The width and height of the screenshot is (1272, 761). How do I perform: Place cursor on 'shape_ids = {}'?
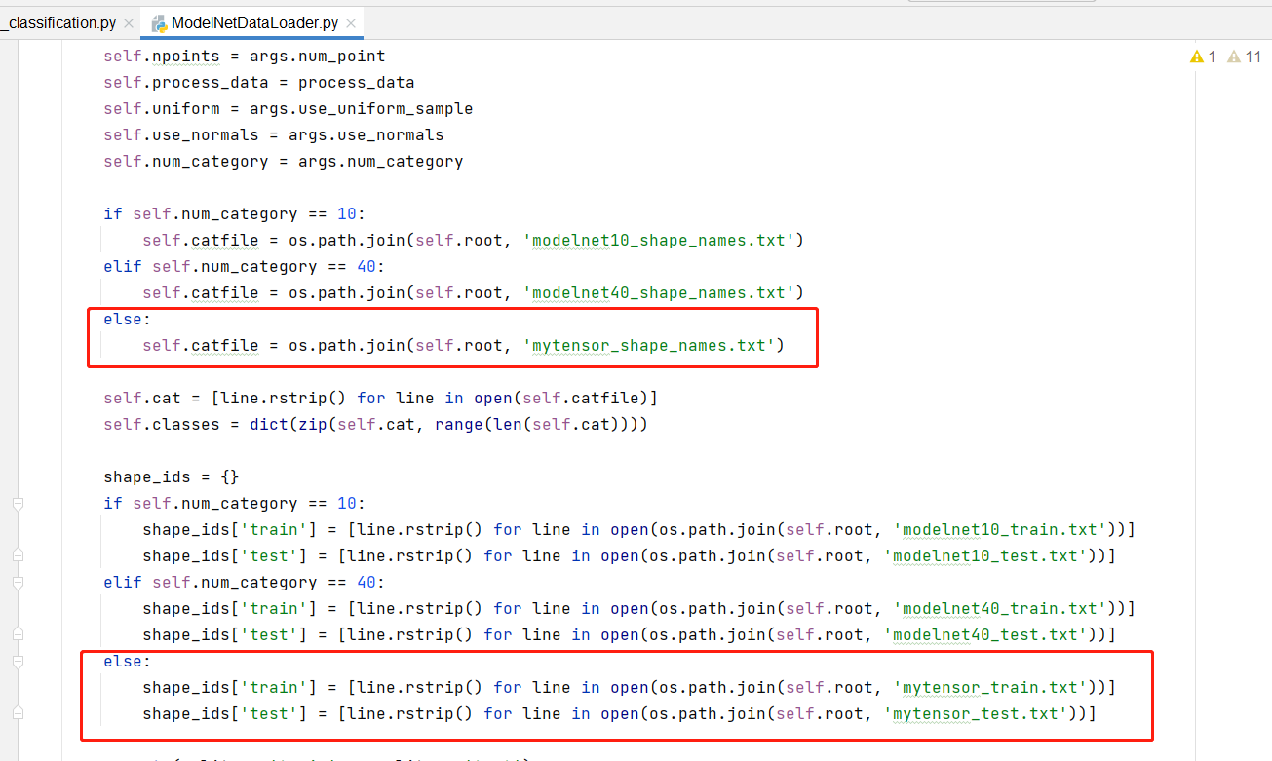[x=172, y=477]
